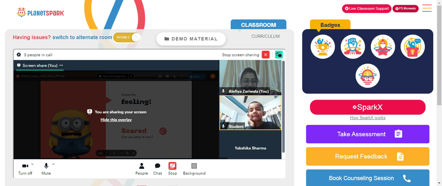The height and width of the screenshot is (186, 442).
Task: Open Background effects options
Action: point(194,169)
